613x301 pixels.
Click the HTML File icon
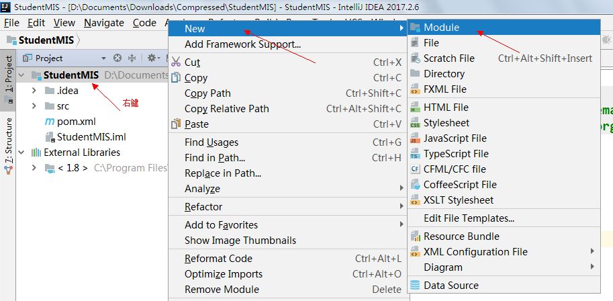[x=415, y=107]
